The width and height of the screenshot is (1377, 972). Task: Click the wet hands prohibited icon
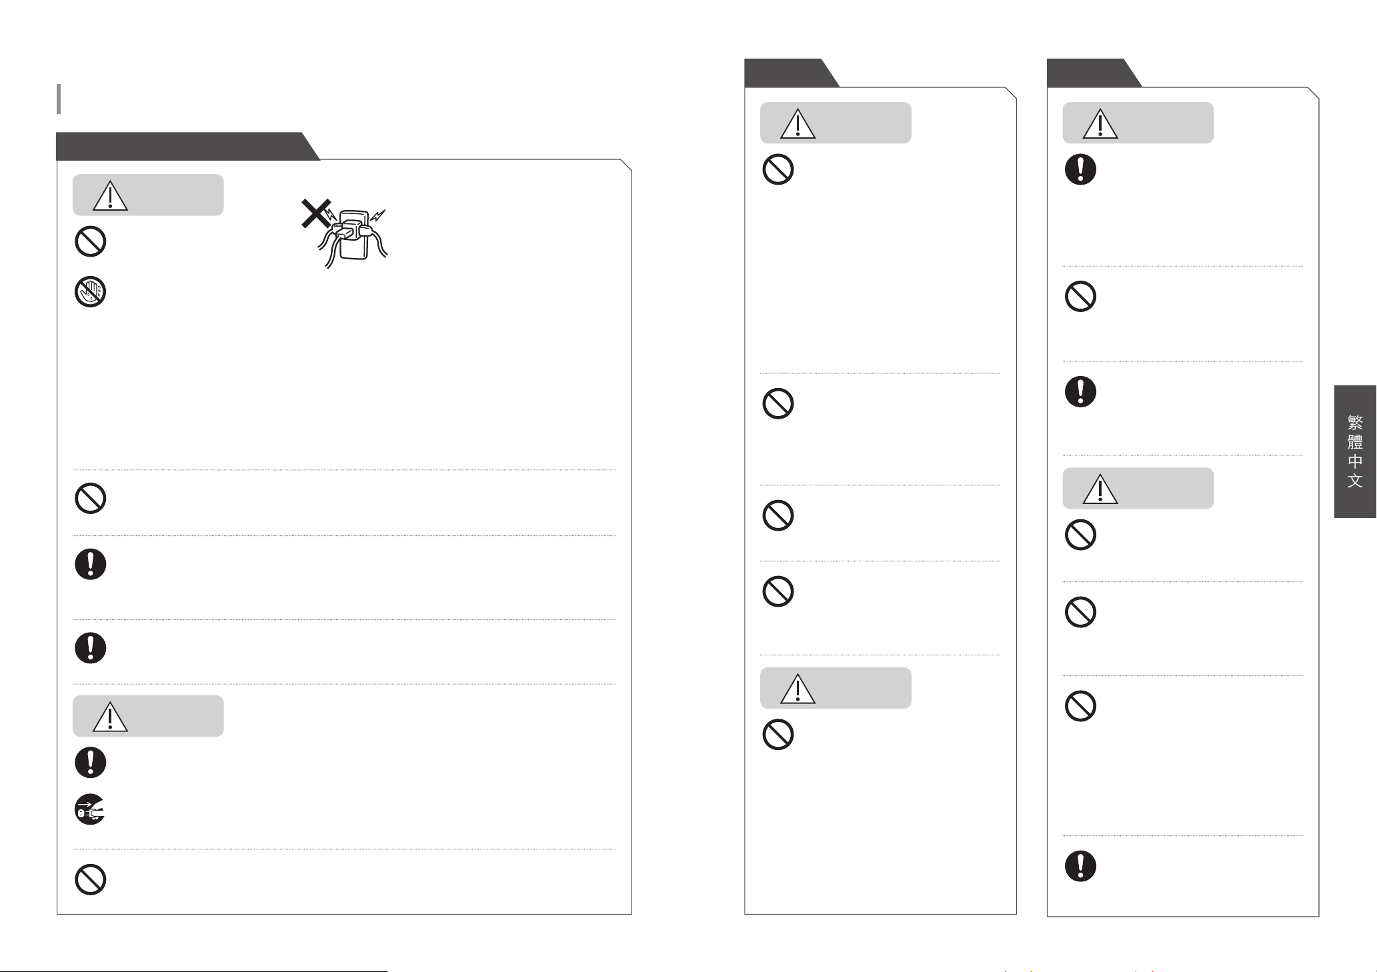[90, 291]
